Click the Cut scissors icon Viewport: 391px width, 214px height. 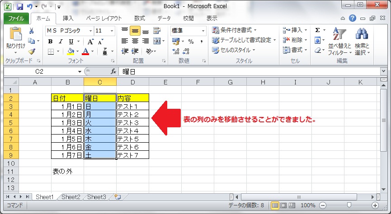coord(32,31)
